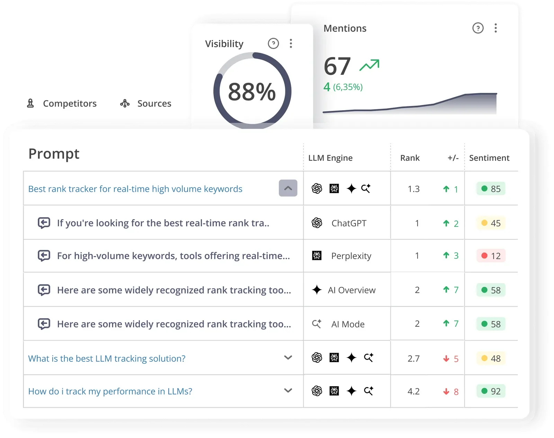This screenshot has height=438, width=554.
Task: Click the green up change 3
Action: tap(451, 256)
